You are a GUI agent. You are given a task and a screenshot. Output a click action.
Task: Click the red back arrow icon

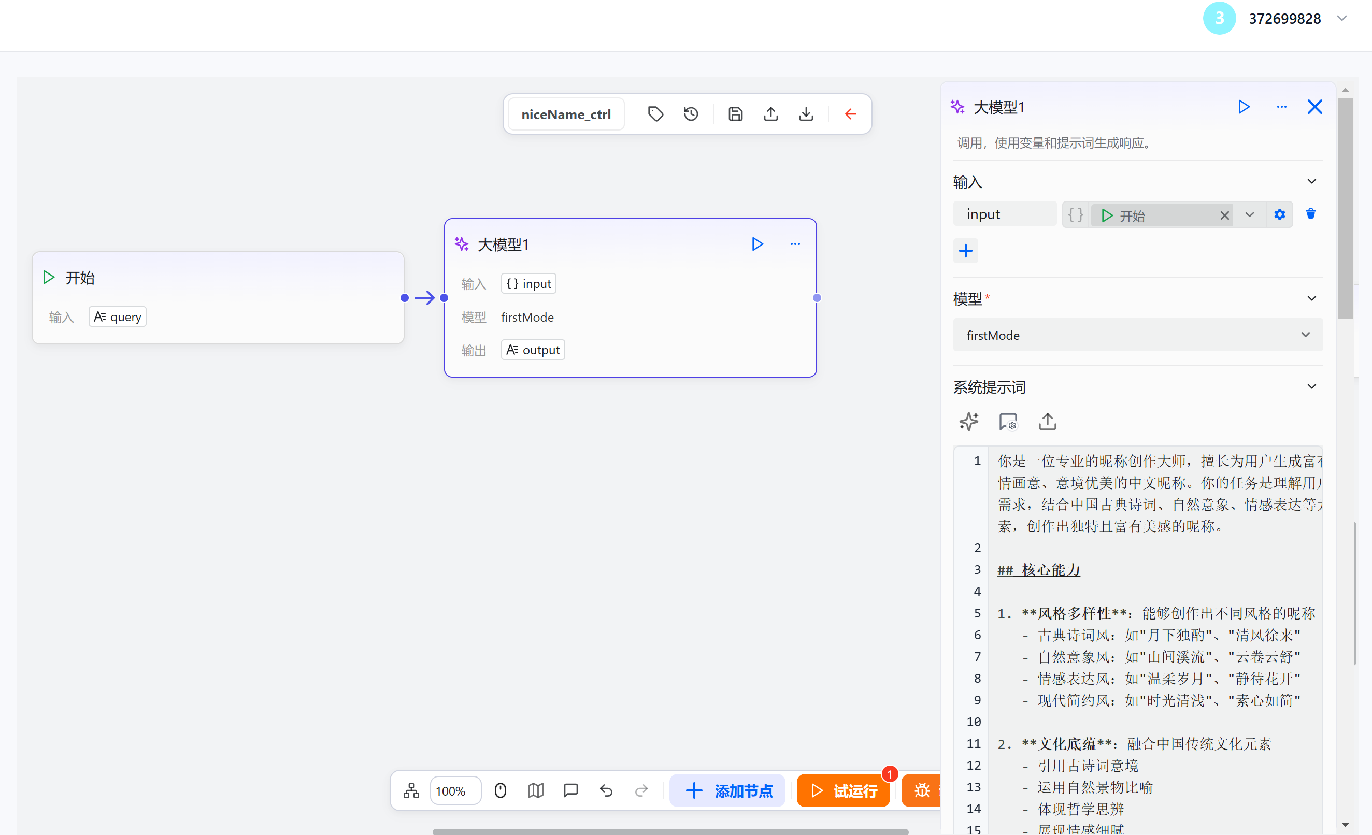click(850, 114)
